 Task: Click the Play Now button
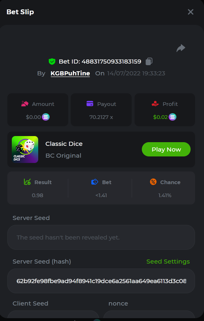click(x=166, y=150)
